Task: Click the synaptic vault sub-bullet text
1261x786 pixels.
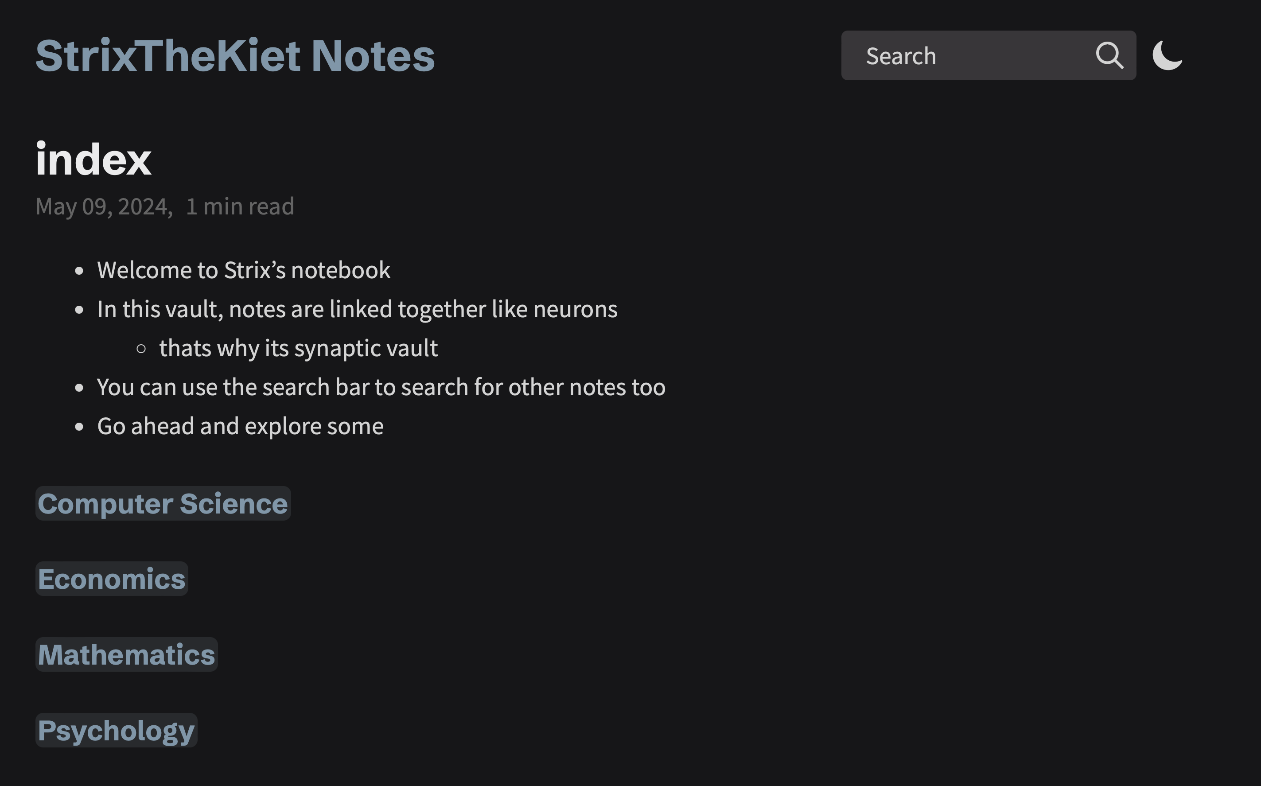Action: coord(298,347)
